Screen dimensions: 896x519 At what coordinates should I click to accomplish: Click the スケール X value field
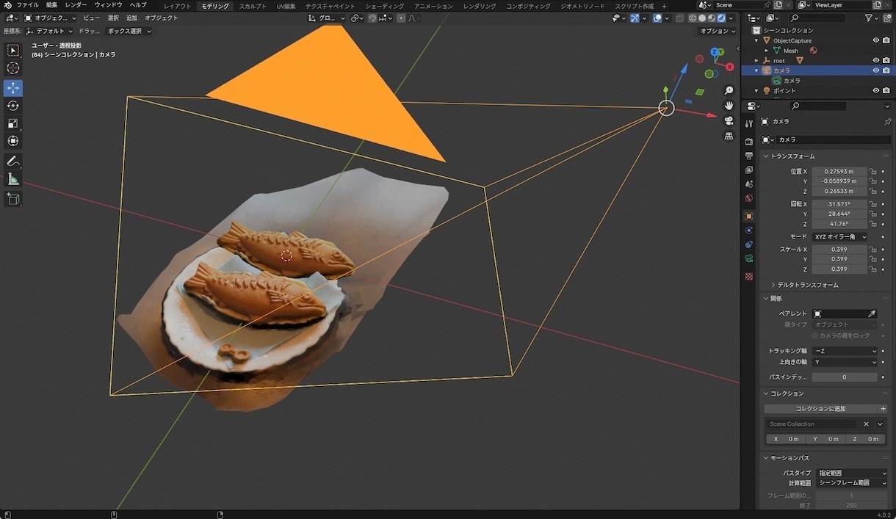839,250
